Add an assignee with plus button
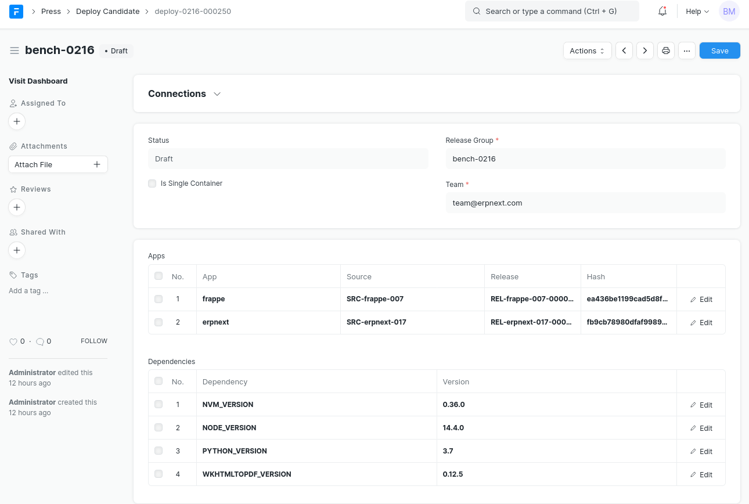 pos(17,121)
